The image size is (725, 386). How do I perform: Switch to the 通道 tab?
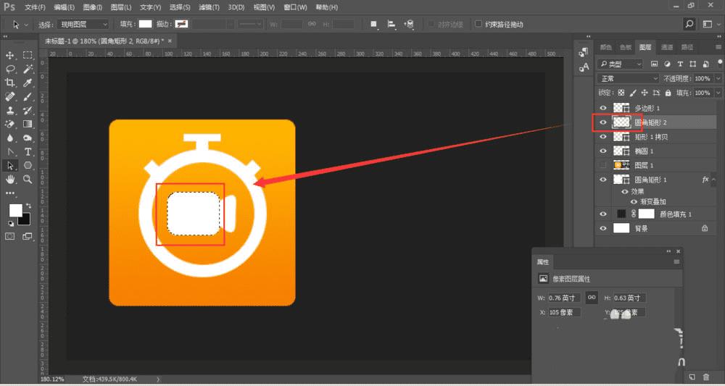click(668, 47)
